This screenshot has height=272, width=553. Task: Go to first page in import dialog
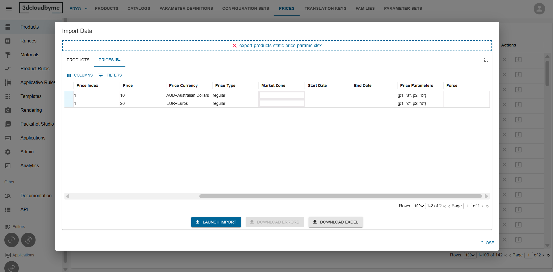(444, 206)
